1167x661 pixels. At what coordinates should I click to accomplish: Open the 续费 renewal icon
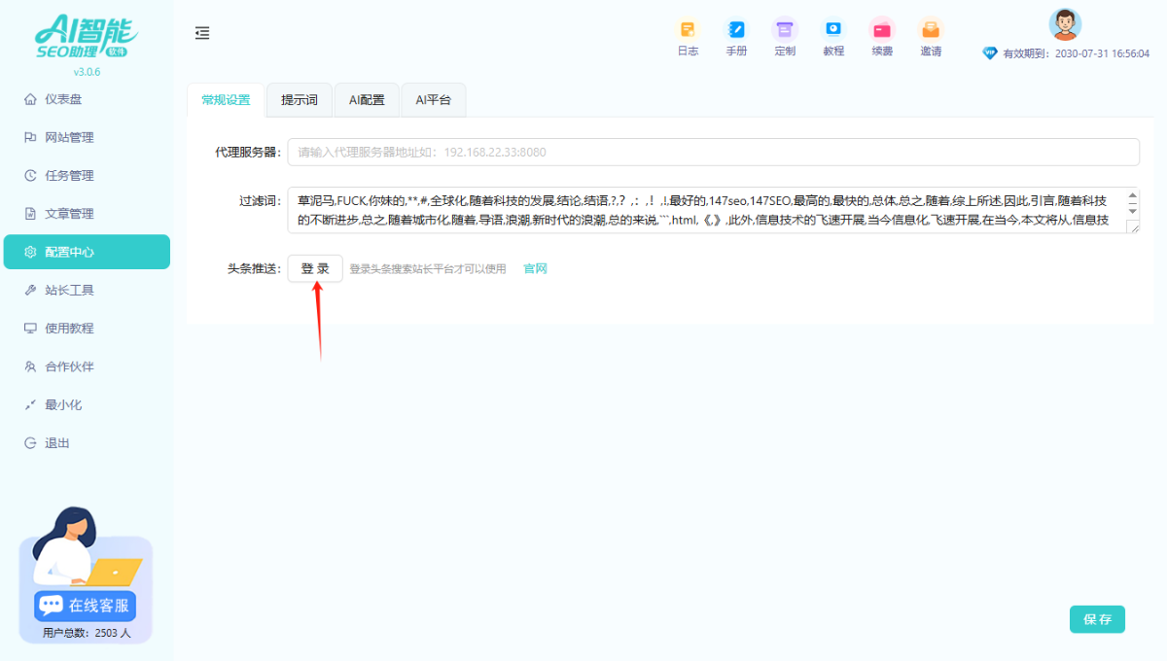point(882,37)
